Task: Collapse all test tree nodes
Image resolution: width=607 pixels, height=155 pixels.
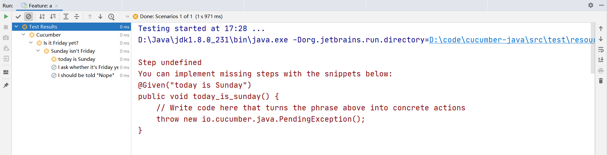Action: tap(77, 17)
